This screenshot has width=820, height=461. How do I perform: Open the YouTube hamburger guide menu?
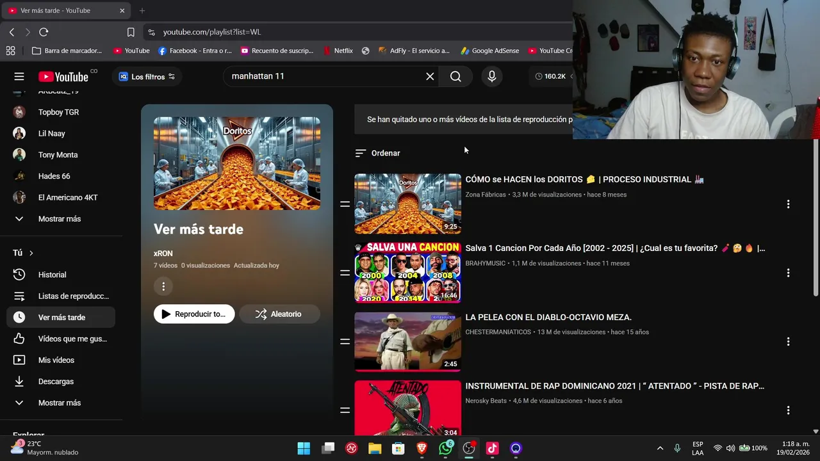coord(19,76)
